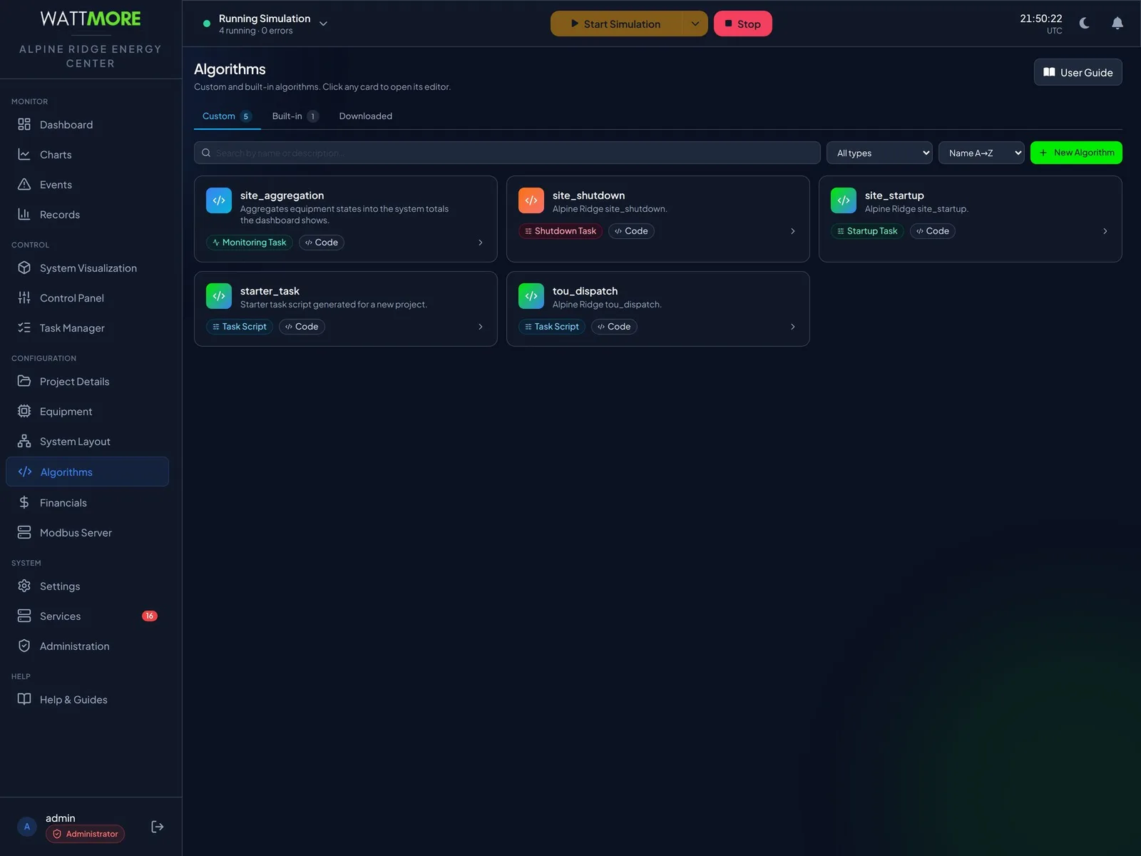Expand site_startup card chevron
The width and height of the screenshot is (1141, 856).
click(1105, 231)
